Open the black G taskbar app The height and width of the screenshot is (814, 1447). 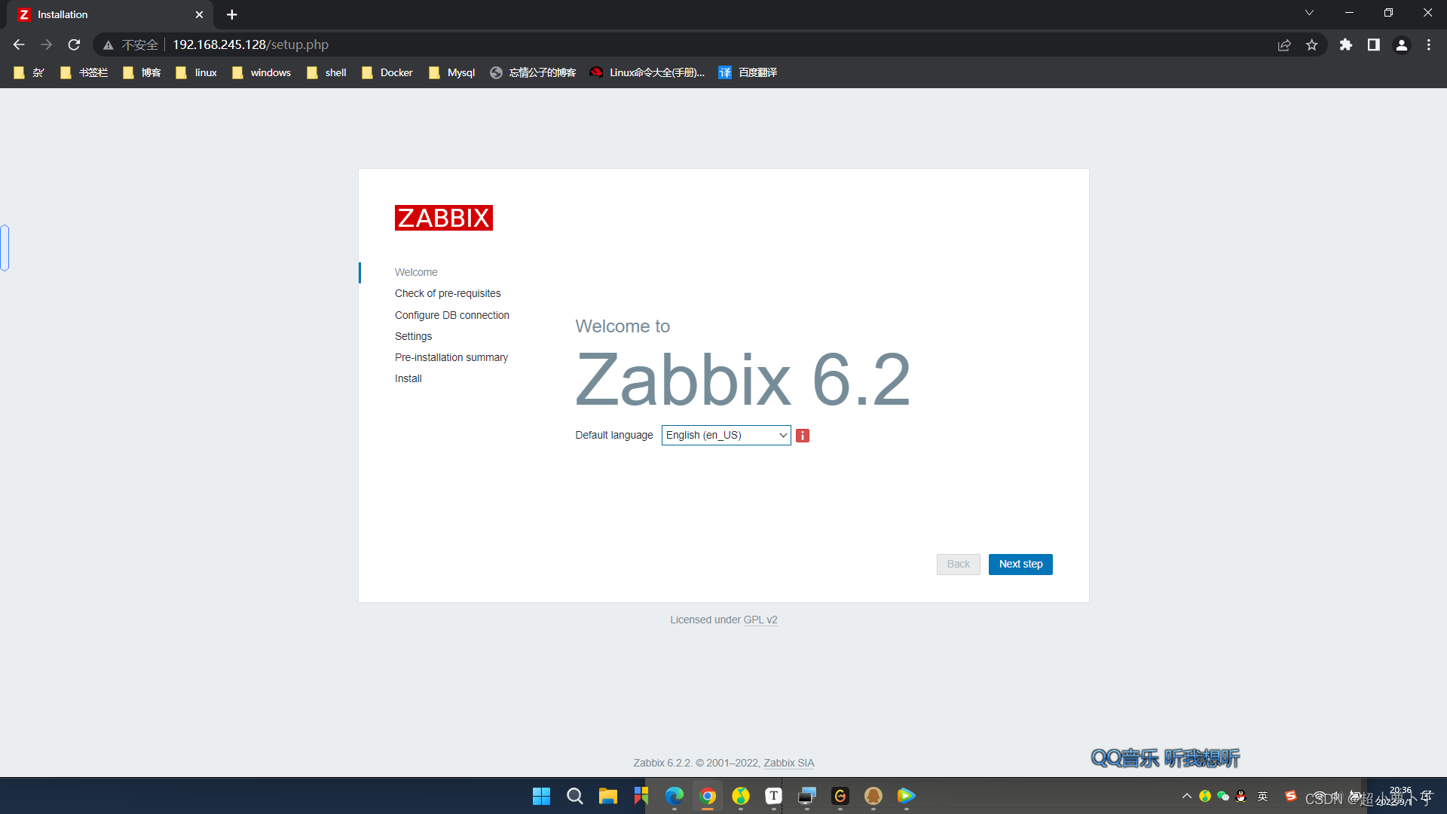pos(840,796)
